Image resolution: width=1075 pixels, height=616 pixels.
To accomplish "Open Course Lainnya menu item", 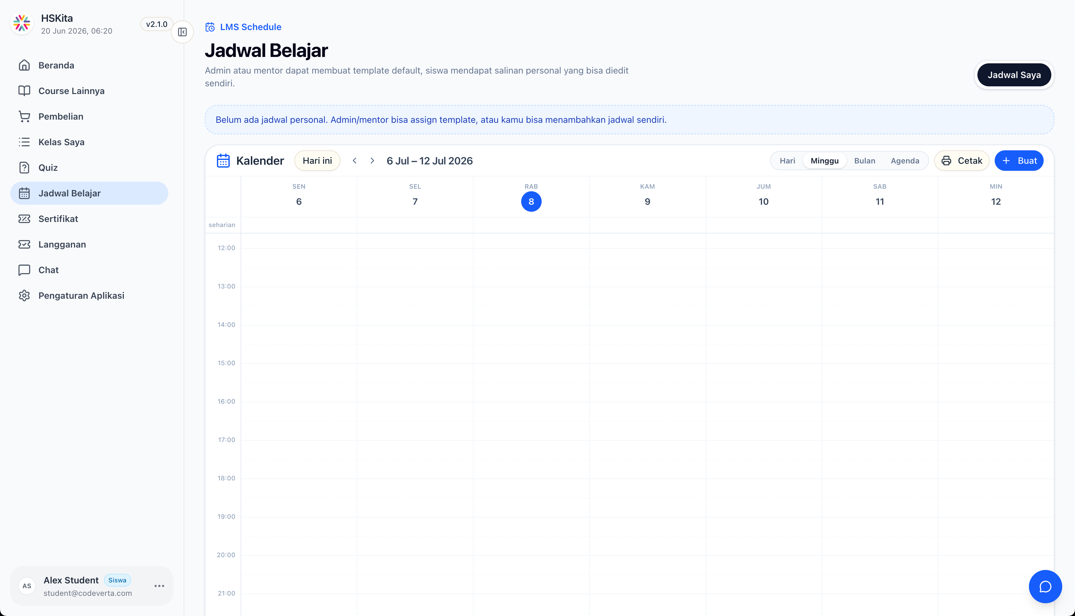I will pos(89,91).
